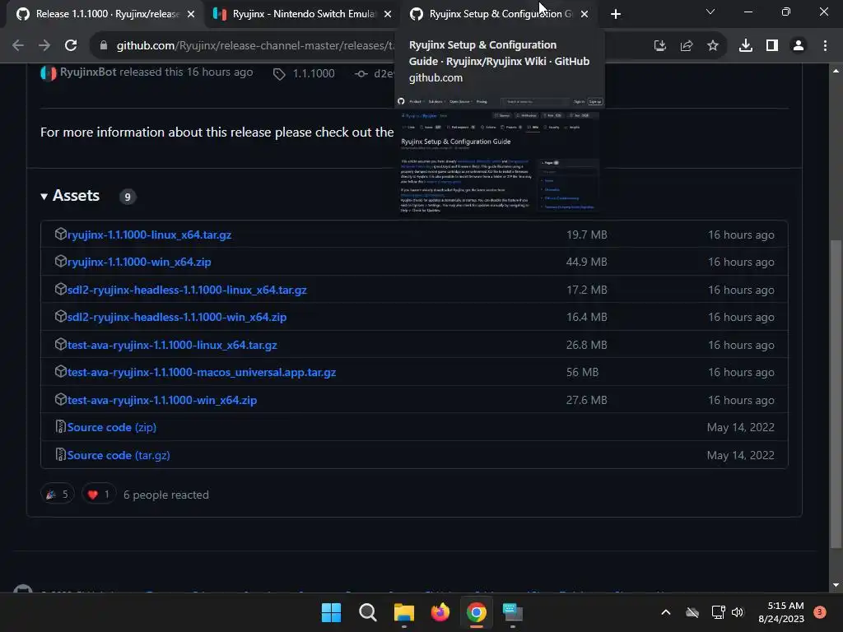Download sdl2-ryujinx-headless-1.1.1000-win_x64.zip

[177, 317]
